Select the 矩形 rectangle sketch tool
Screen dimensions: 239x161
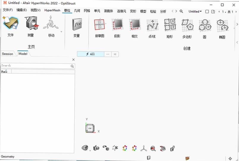170,28
